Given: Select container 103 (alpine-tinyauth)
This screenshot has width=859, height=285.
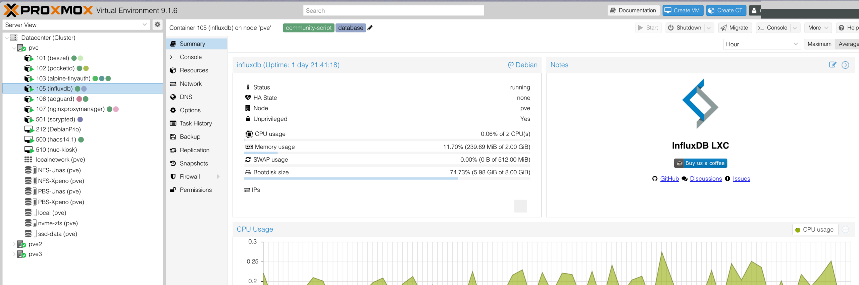Looking at the screenshot, I should pyautogui.click(x=63, y=78).
